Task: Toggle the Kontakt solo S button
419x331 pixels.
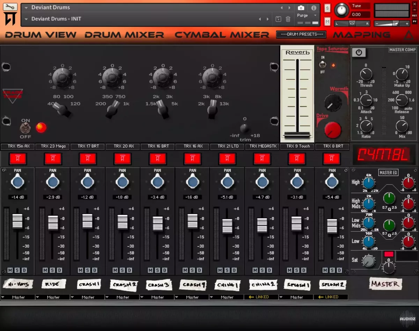Action: 327,8
